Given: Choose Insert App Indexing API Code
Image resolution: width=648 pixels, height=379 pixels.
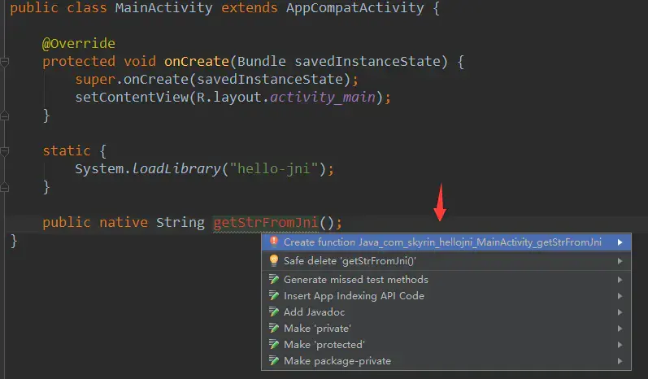Looking at the screenshot, I should pos(446,296).
